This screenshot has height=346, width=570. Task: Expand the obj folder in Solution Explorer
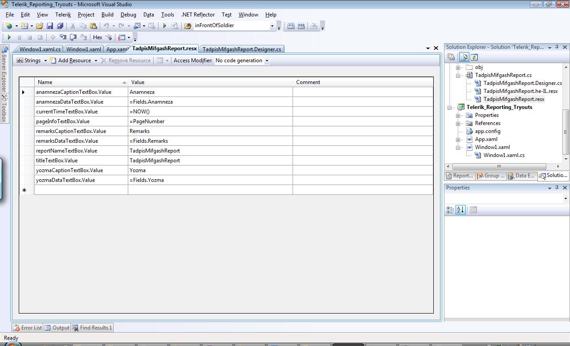(458, 68)
